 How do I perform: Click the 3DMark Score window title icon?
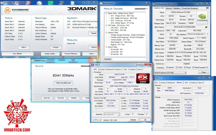[x=32, y=61]
